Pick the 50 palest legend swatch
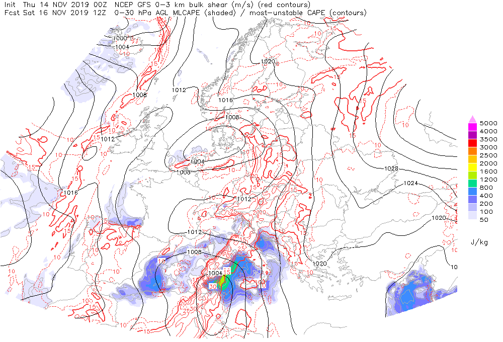The width and height of the screenshot is (503, 342). pos(472,216)
